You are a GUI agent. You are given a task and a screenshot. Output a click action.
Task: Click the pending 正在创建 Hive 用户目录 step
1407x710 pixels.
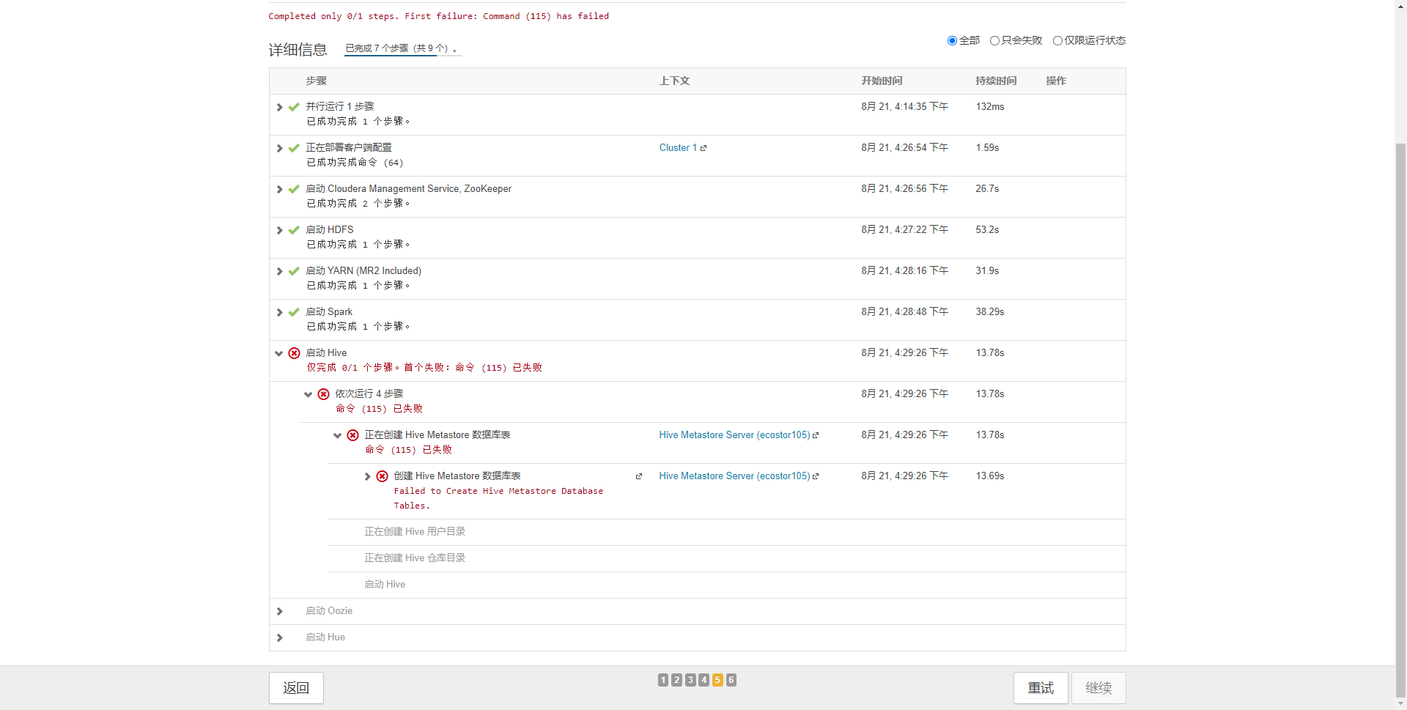[x=415, y=531]
